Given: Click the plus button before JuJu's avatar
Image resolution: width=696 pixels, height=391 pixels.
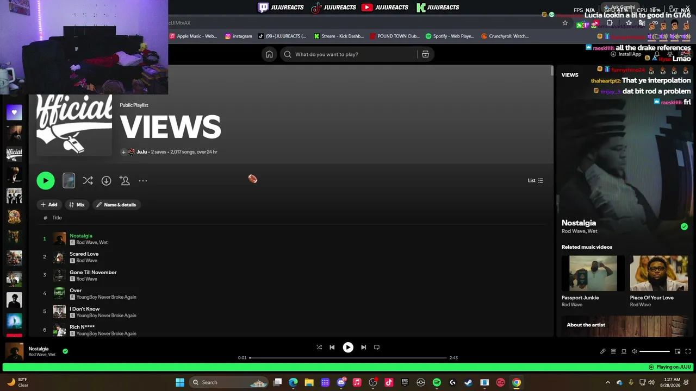Looking at the screenshot, I should click(123, 152).
